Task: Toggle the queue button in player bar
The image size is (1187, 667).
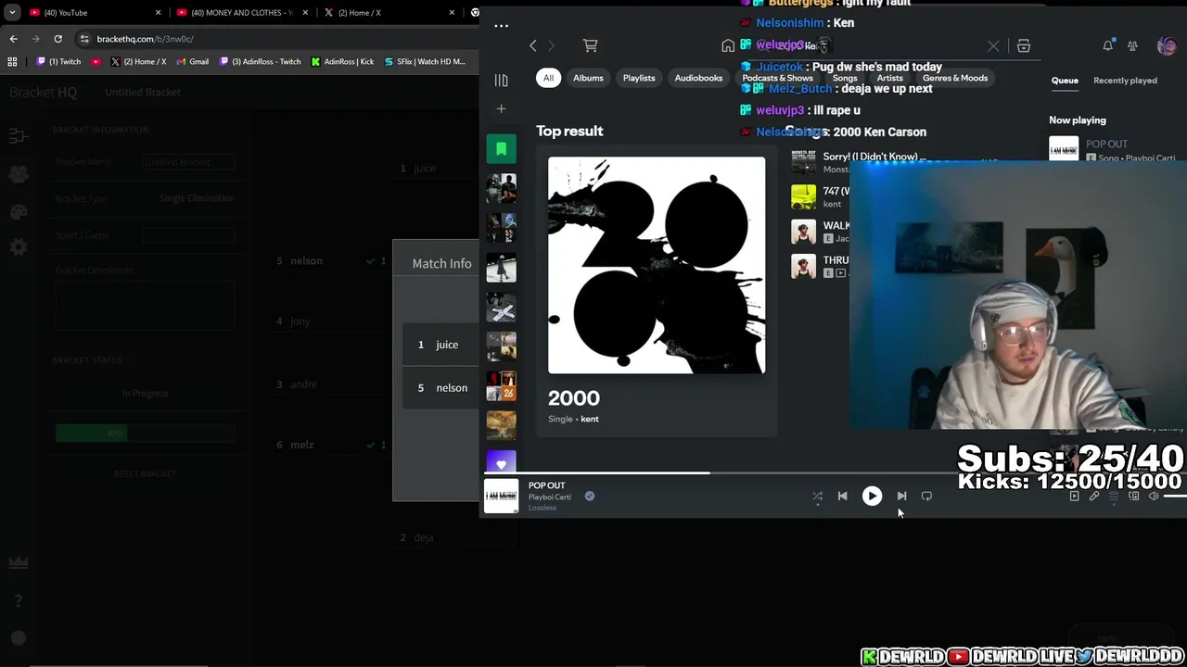Action: coord(1114,497)
